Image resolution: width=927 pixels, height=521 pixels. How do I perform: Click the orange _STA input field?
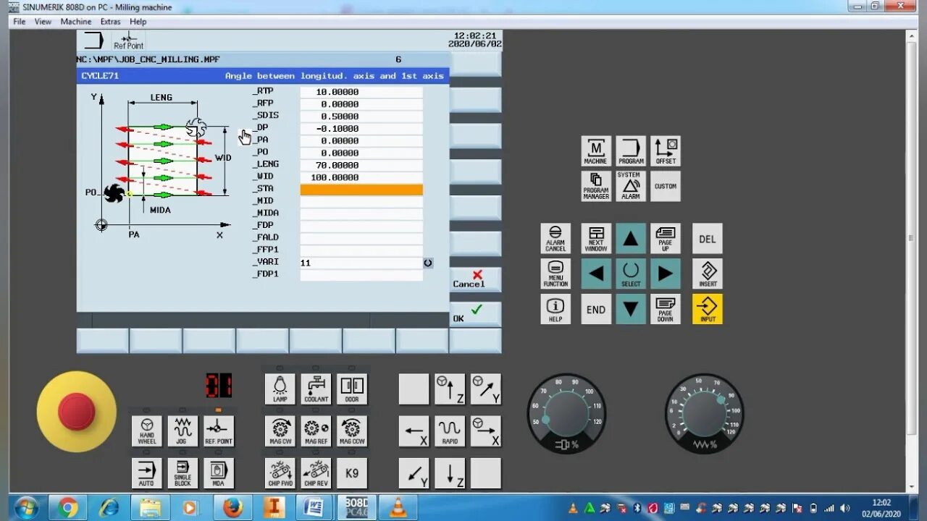361,190
